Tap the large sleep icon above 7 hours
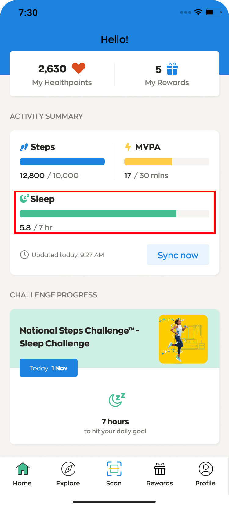 [117, 400]
